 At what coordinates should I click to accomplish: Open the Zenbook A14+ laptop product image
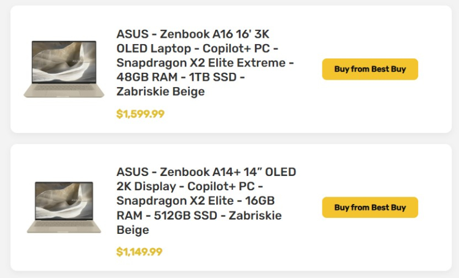pyautogui.click(x=64, y=207)
